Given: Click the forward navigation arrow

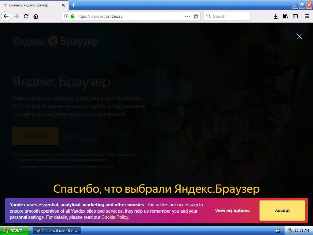Looking at the screenshot, I should (16, 16).
